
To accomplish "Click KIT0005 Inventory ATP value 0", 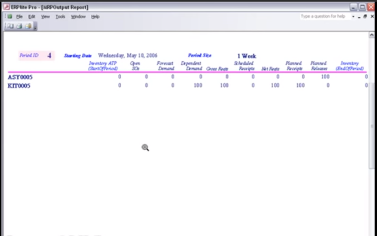I will 119,85.
